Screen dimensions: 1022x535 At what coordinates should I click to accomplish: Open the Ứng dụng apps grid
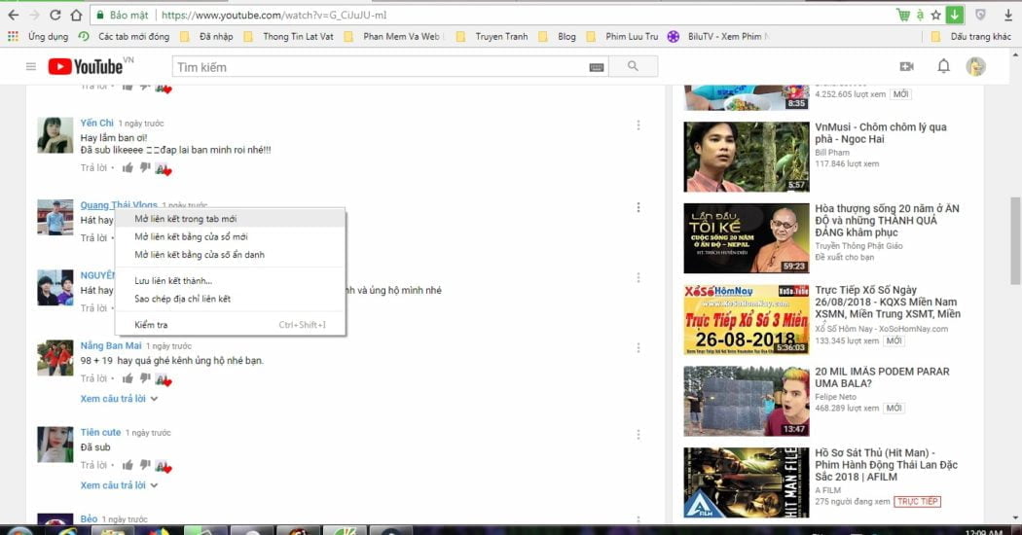[x=39, y=37]
